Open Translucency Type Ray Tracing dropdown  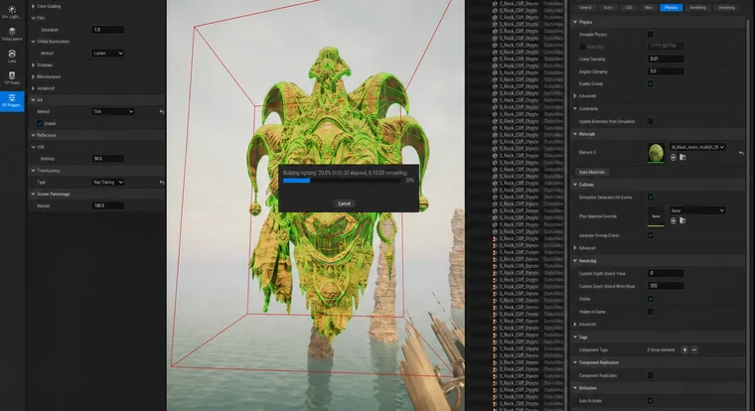(x=108, y=183)
